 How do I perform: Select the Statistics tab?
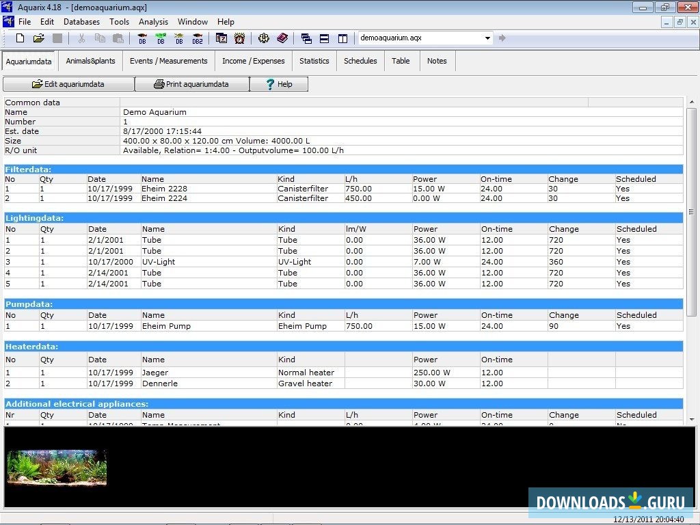(314, 61)
